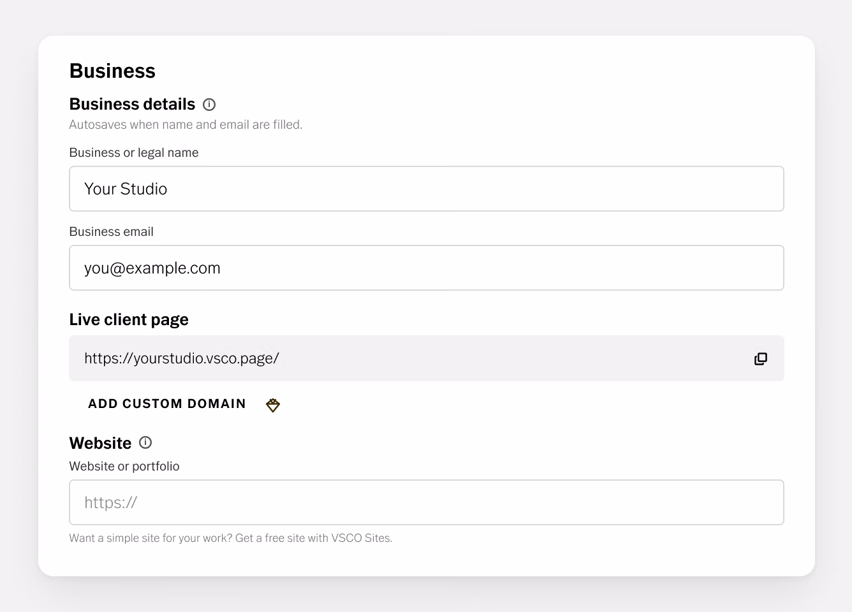Click the 'Business' page title
This screenshot has width=852, height=612.
(112, 71)
